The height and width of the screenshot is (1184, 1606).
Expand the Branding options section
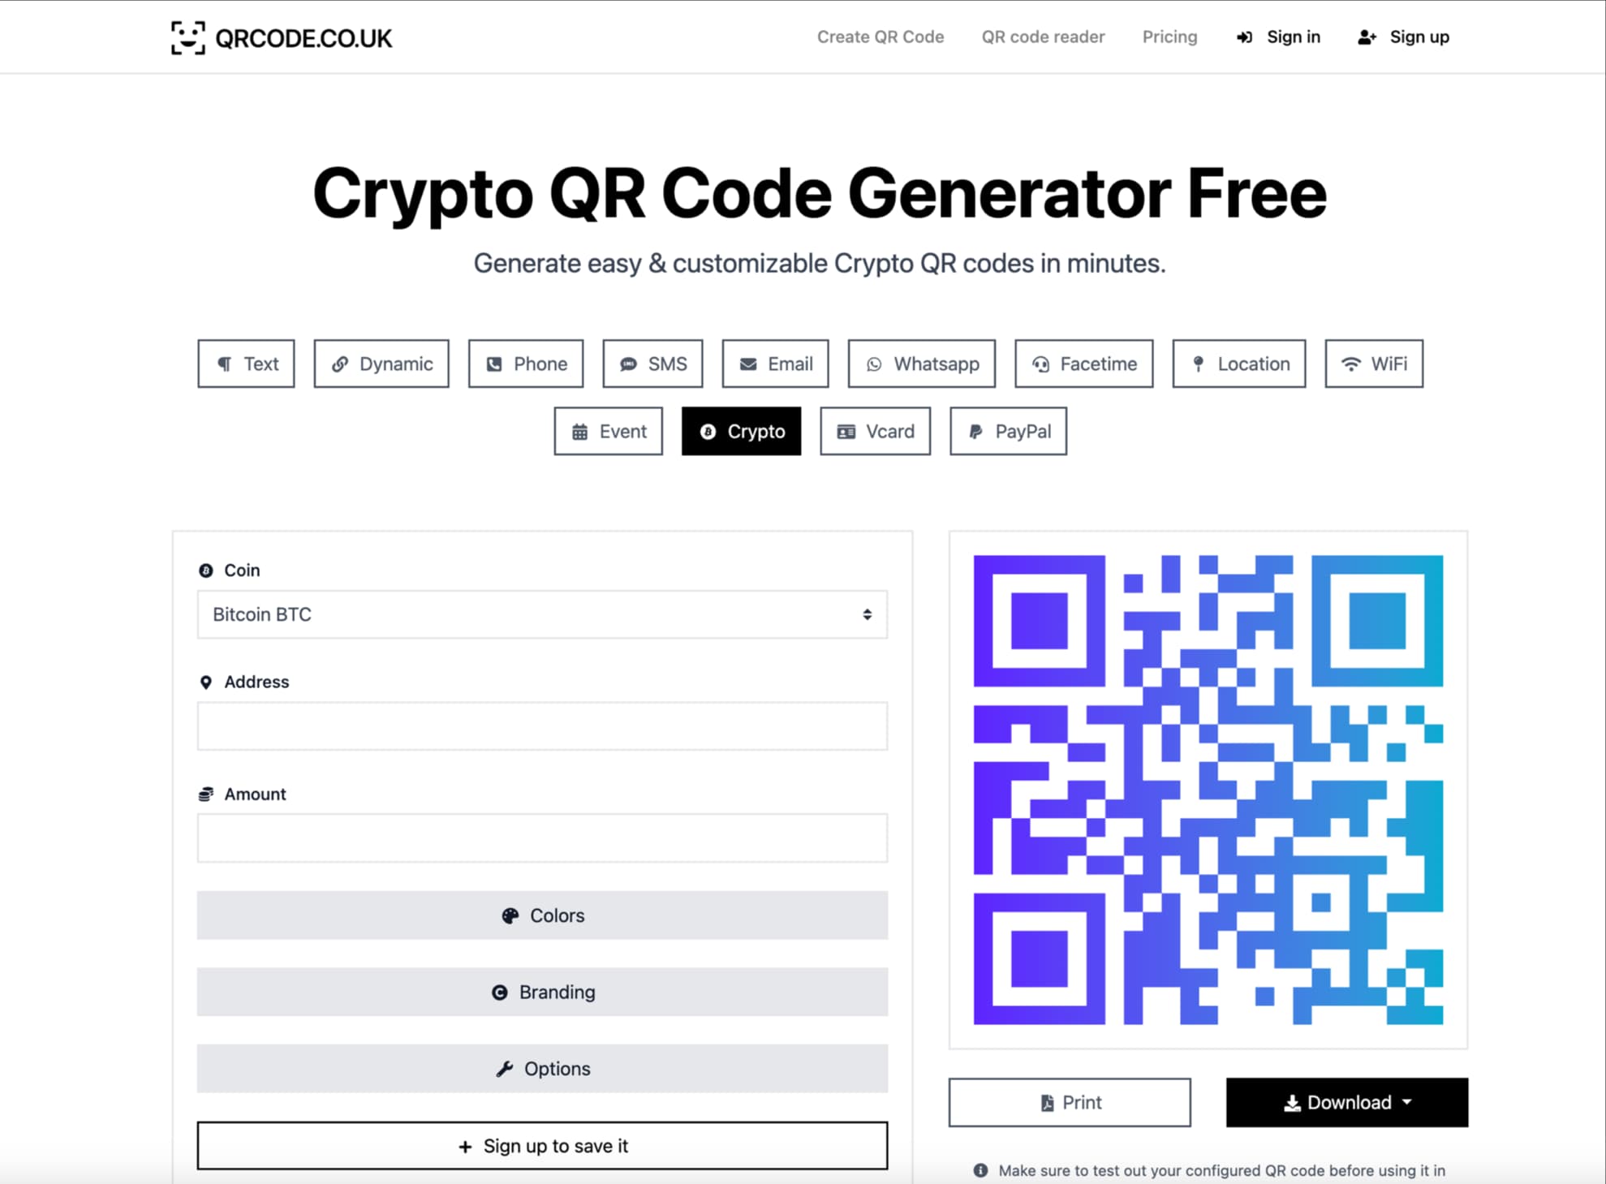coord(542,992)
